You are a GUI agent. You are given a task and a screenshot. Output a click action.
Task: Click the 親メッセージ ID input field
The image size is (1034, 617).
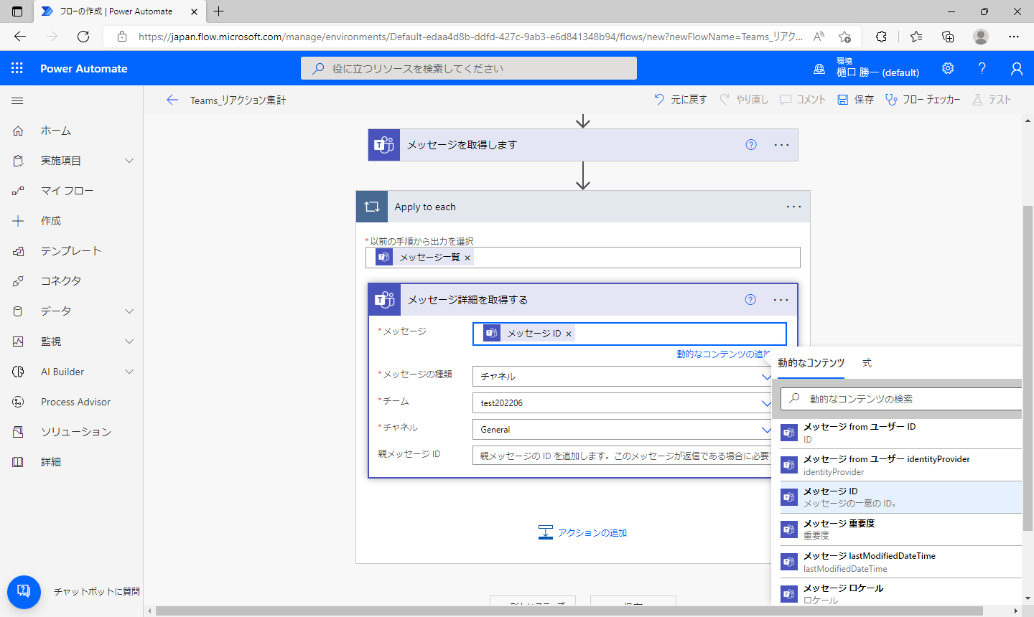622,456
